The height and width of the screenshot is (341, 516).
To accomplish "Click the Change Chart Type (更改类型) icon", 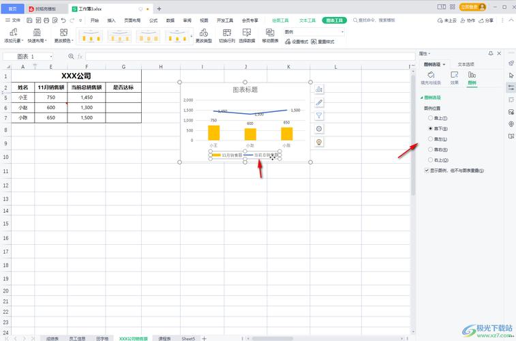I will [204, 35].
